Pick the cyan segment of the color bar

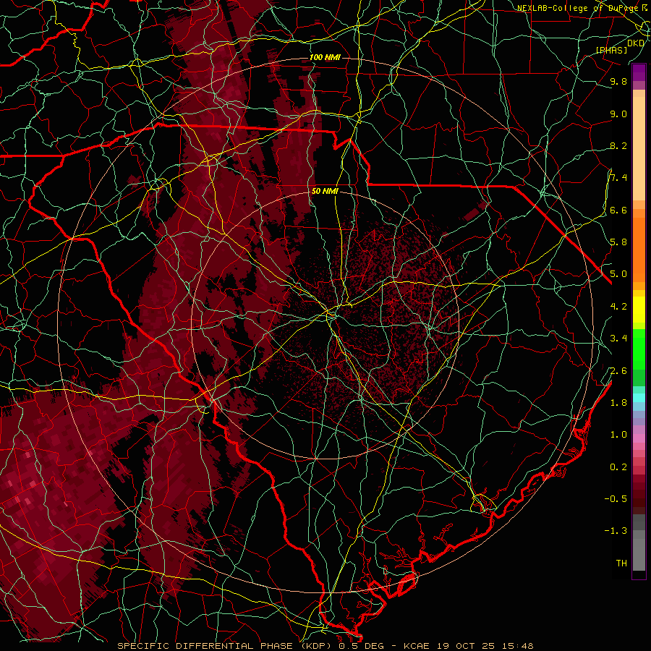639,397
